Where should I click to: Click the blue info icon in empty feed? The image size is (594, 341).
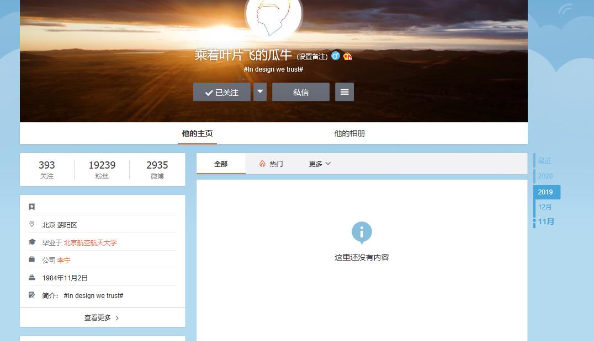pyautogui.click(x=362, y=233)
